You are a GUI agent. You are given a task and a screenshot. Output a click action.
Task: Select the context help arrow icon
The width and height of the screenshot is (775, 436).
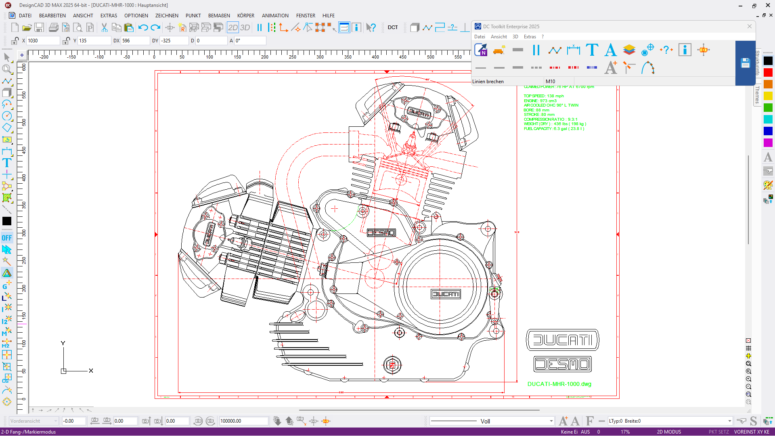coord(371,27)
